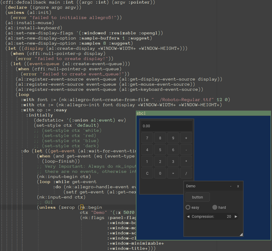Click the sbcl window title bar

point(204,113)
